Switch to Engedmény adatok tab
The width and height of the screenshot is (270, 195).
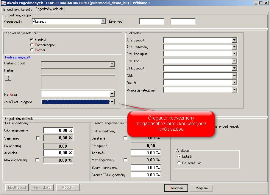tap(49, 9)
